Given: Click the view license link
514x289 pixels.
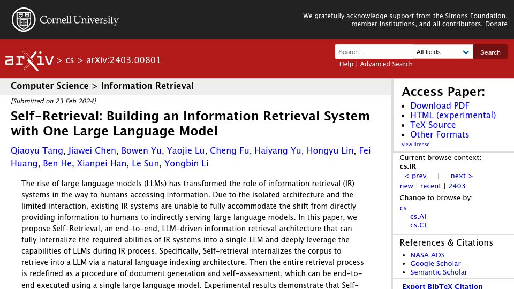Looking at the screenshot, I should [x=415, y=144].
